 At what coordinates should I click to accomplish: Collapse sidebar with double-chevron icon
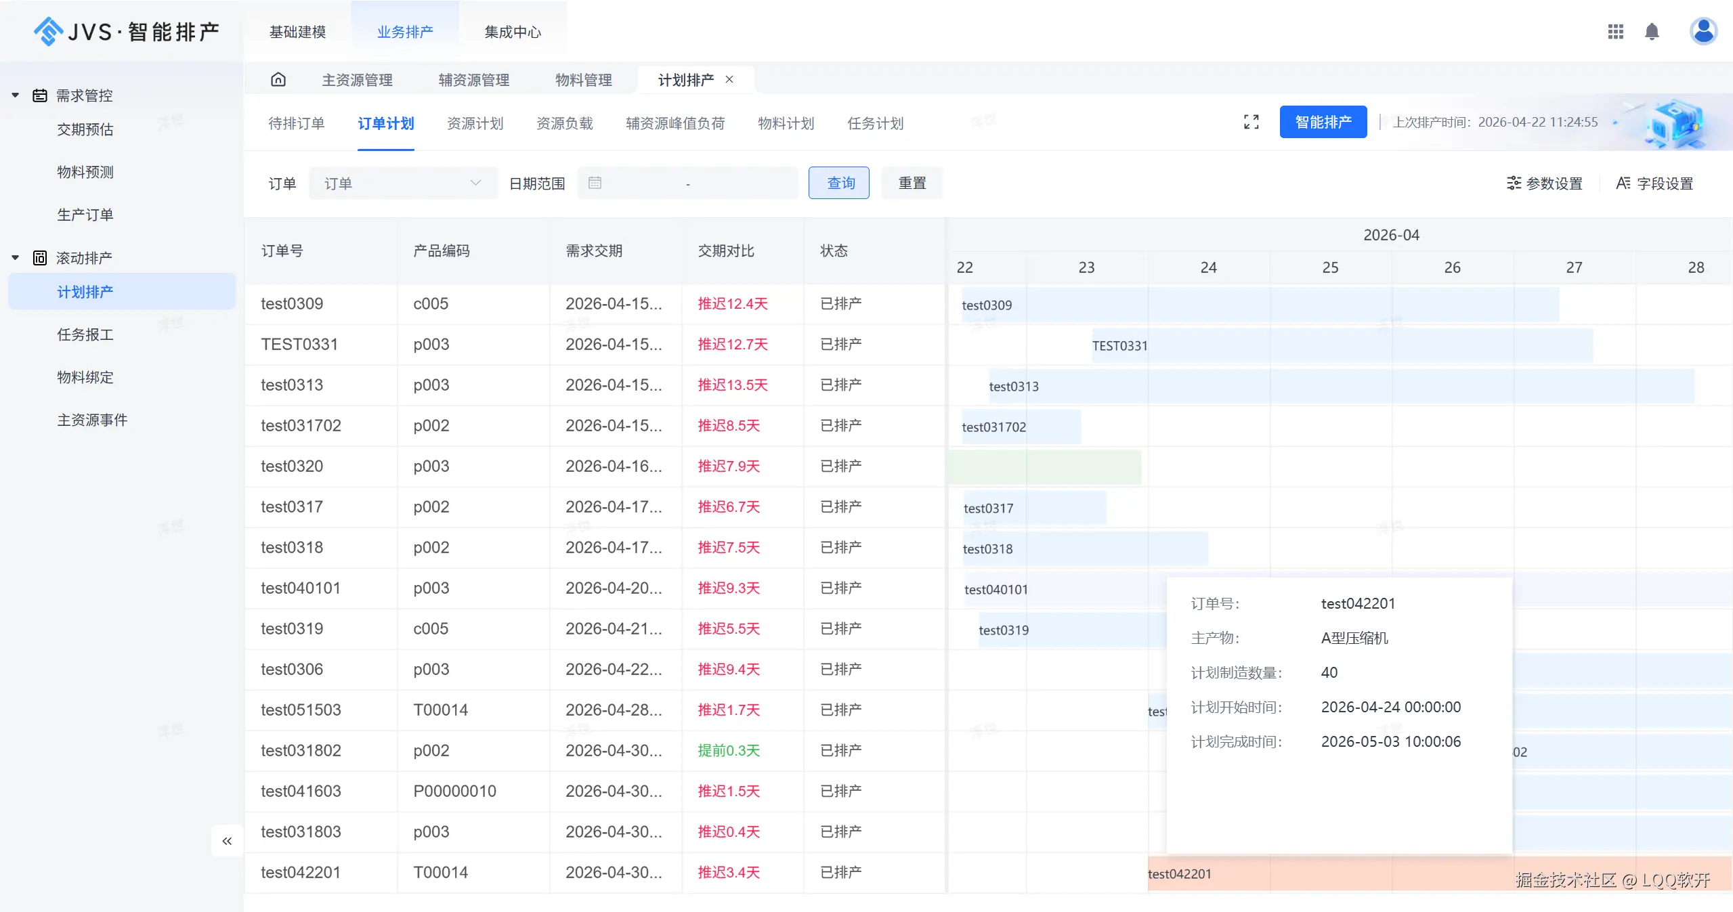(x=227, y=841)
